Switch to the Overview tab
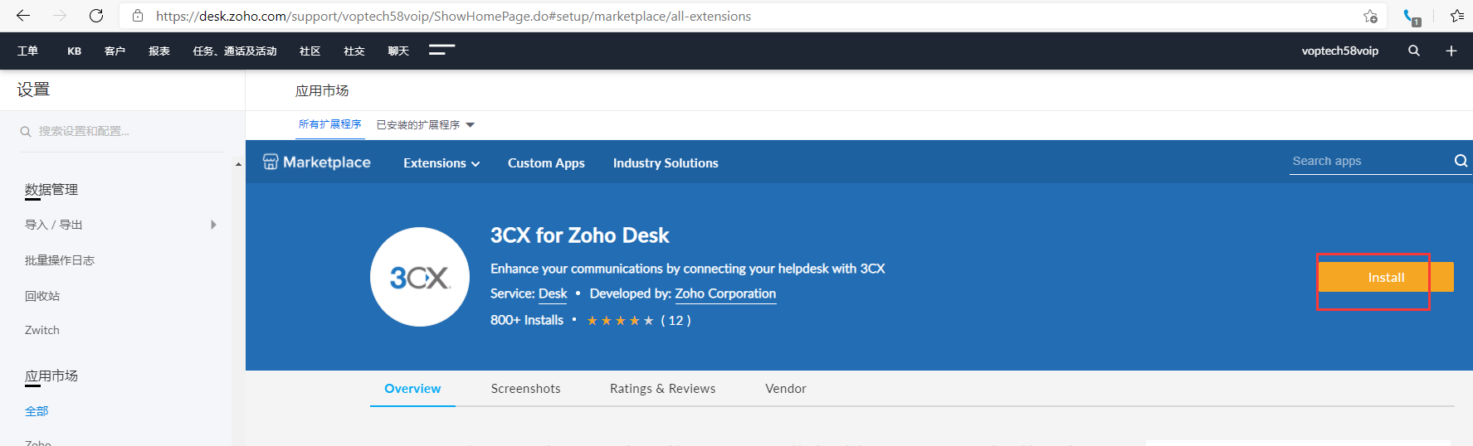This screenshot has height=446, width=1473. (x=412, y=389)
